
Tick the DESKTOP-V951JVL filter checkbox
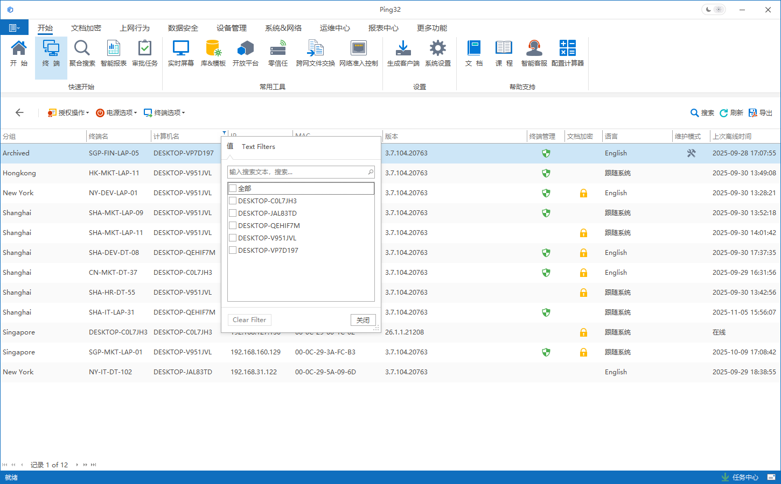(233, 238)
